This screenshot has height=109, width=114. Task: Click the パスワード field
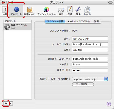90,70
